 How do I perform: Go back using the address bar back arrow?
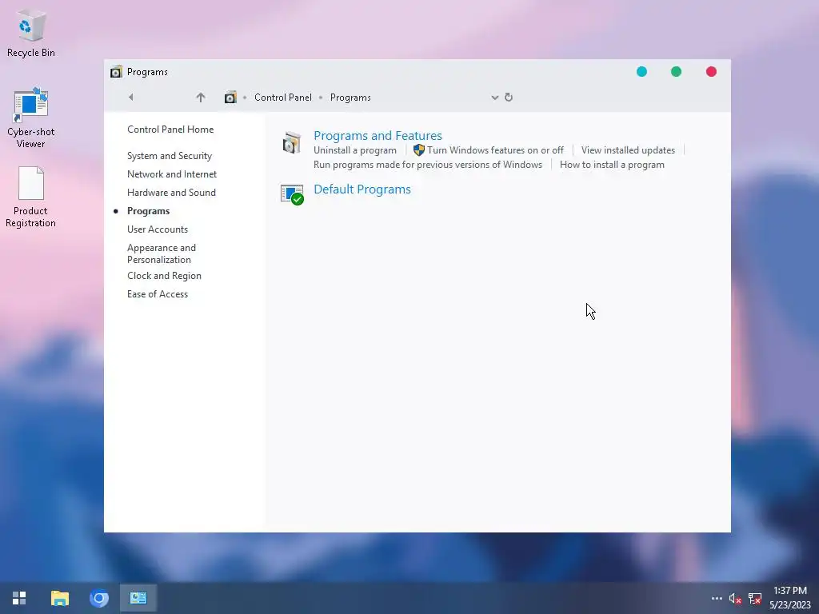(x=131, y=97)
